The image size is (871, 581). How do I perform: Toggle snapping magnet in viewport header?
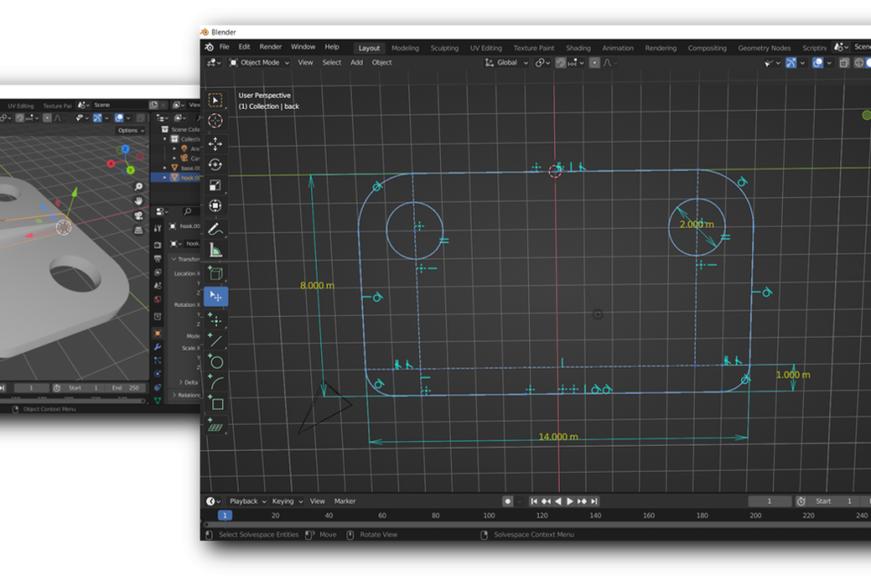(x=561, y=63)
